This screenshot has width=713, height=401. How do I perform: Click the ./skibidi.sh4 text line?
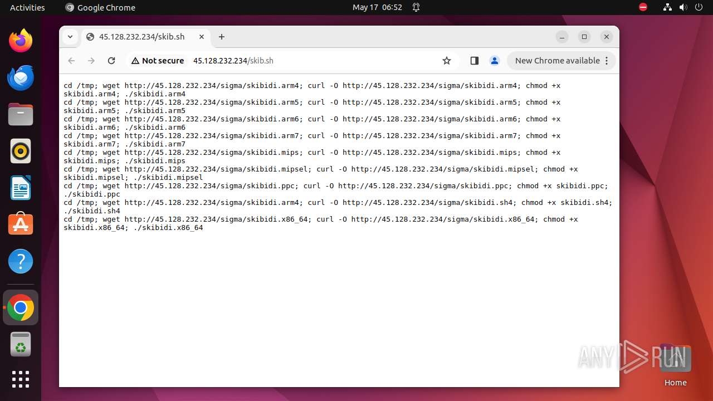pyautogui.click(x=92, y=211)
